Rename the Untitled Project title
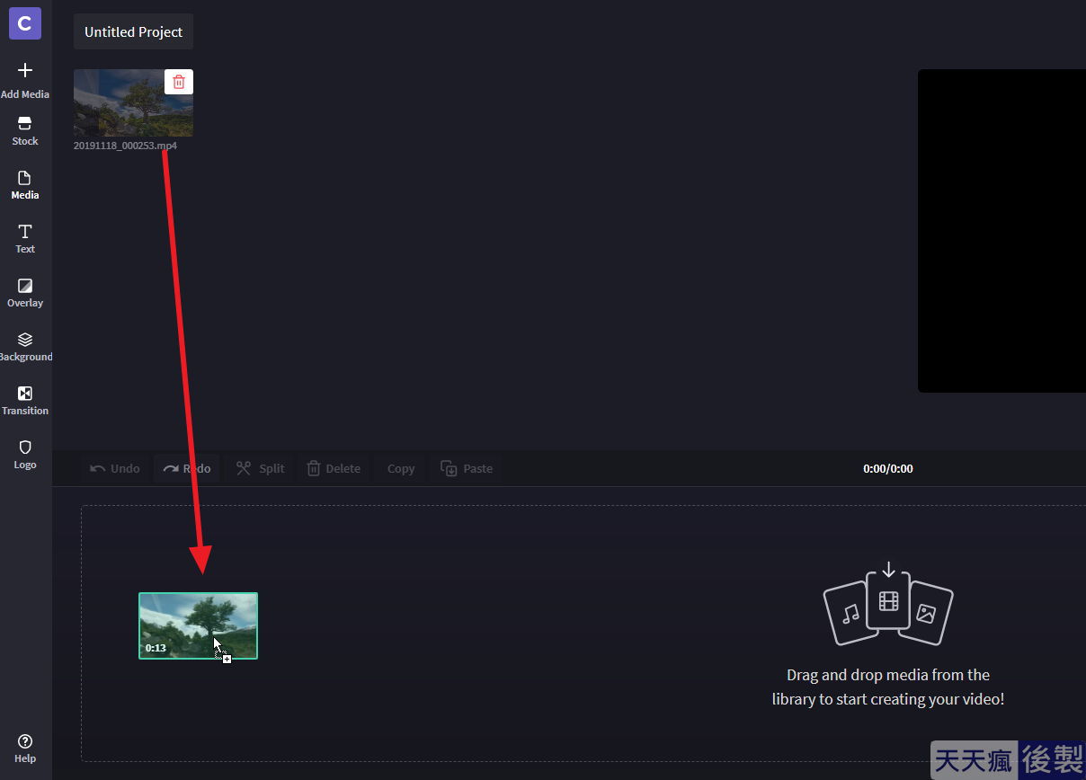The height and width of the screenshot is (780, 1086). (133, 31)
